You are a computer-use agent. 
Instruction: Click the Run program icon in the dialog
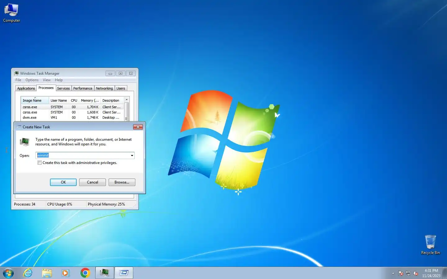tap(25, 142)
